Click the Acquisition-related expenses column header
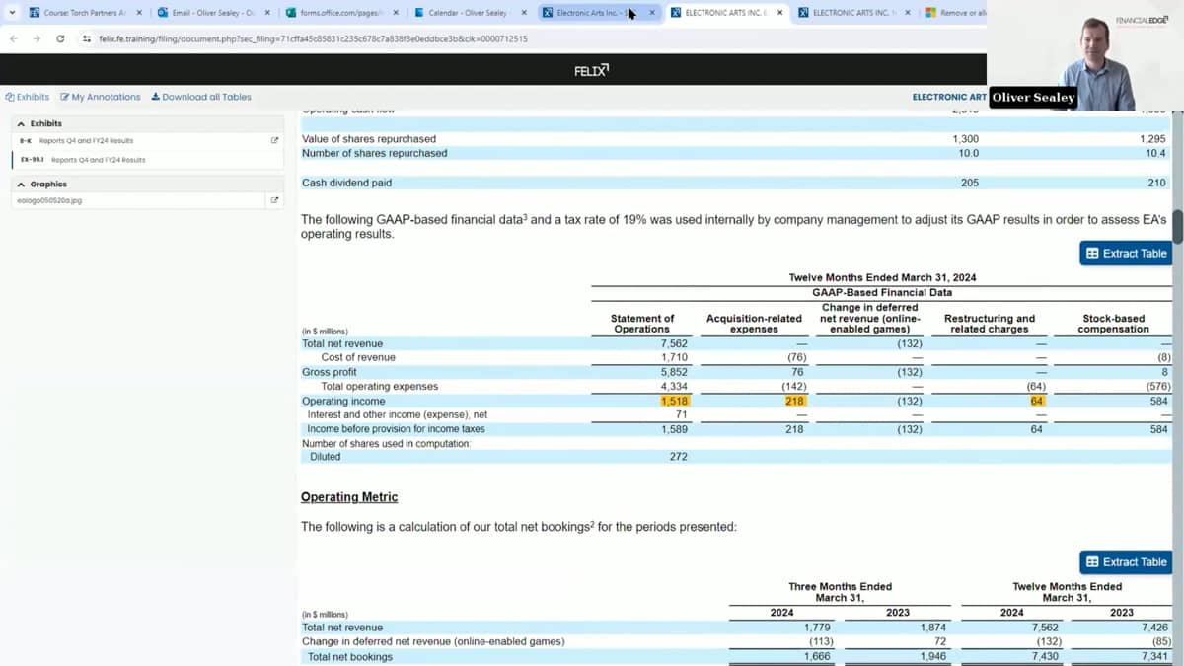1184x666 pixels. point(754,324)
